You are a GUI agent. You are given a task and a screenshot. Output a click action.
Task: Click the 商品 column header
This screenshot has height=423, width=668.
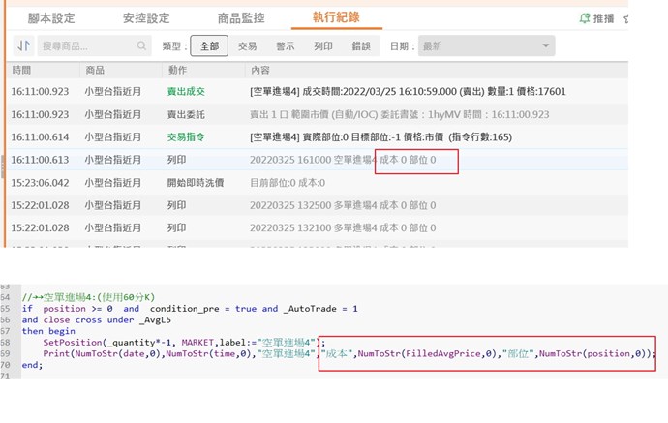(95, 71)
